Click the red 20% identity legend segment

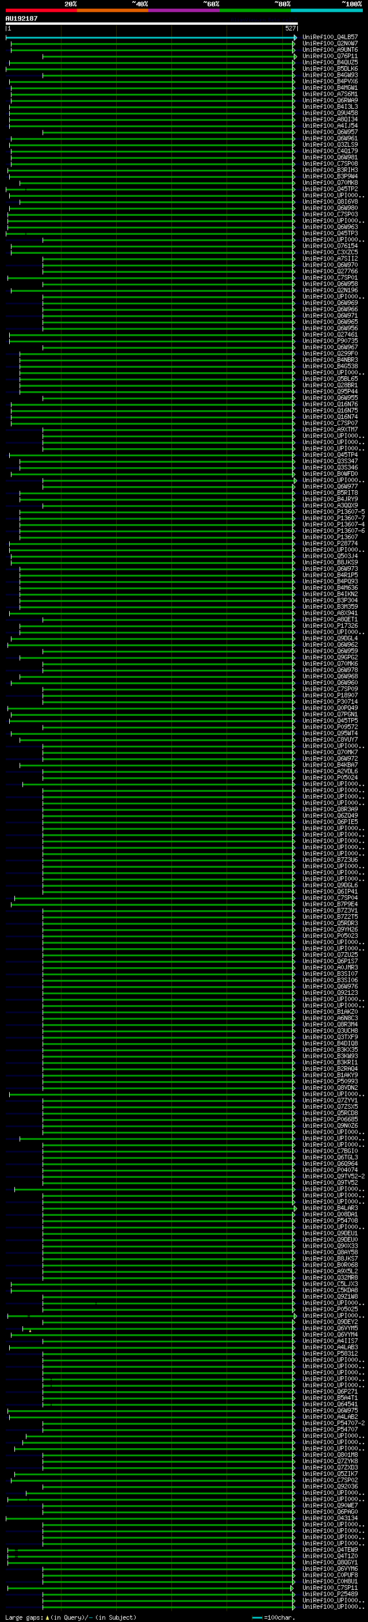(x=41, y=10)
